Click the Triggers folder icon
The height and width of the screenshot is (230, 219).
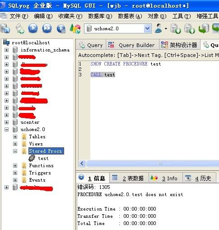coord(24,173)
